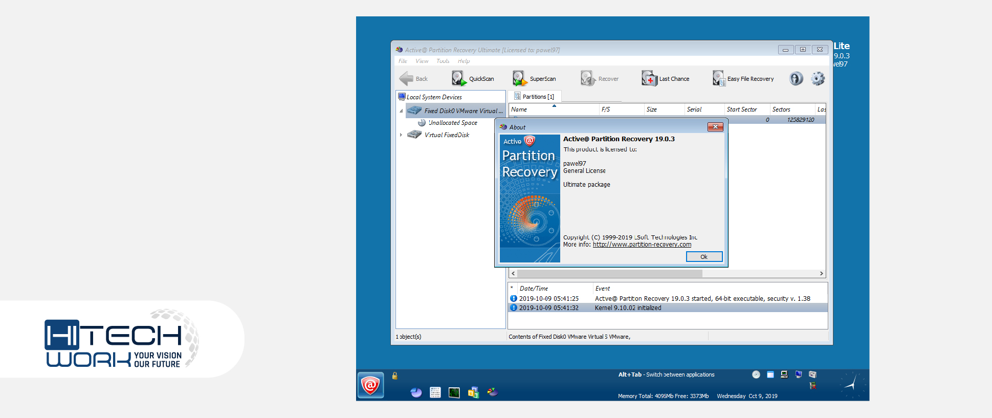Click the white window tray icon
992x418 pixels.
pos(770,375)
